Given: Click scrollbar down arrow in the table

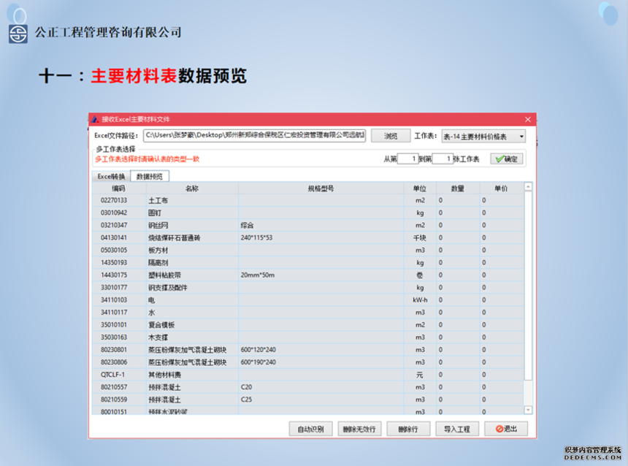Looking at the screenshot, I should point(529,410).
